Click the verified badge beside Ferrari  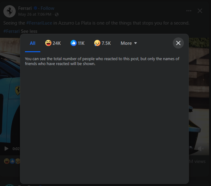pyautogui.click(x=35, y=8)
